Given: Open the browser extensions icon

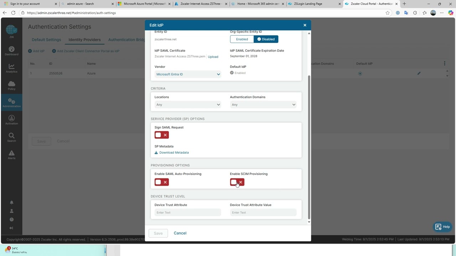Looking at the screenshot, I should click(x=415, y=13).
